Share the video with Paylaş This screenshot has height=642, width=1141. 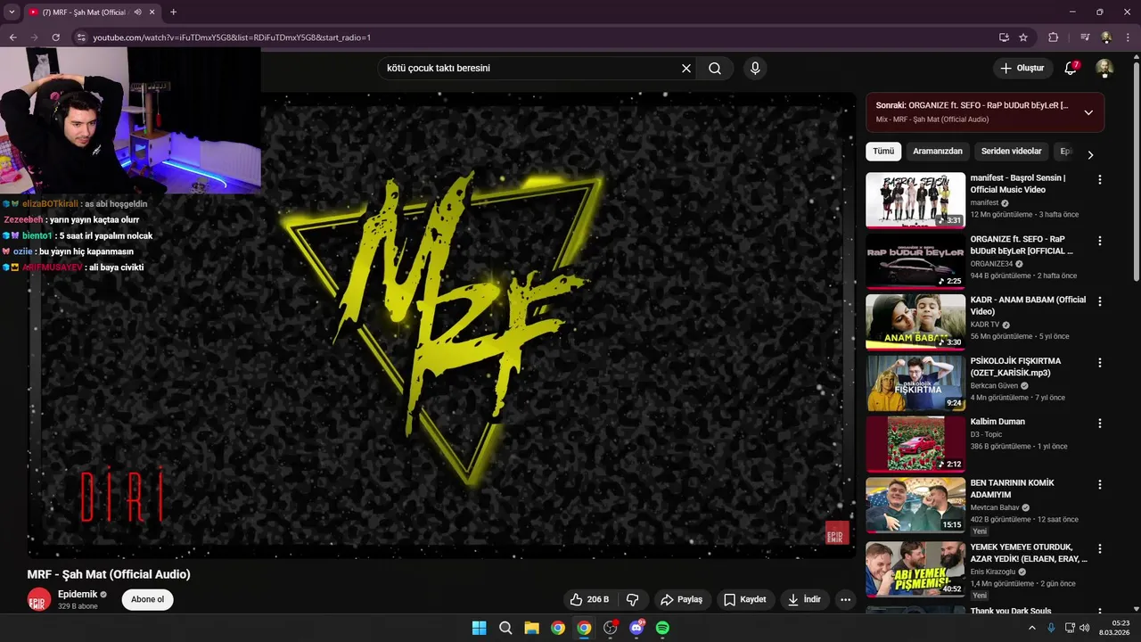point(681,599)
